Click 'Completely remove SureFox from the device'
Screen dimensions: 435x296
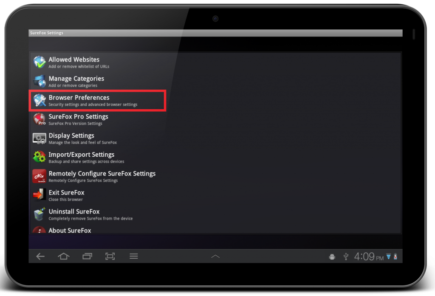[x=91, y=219]
